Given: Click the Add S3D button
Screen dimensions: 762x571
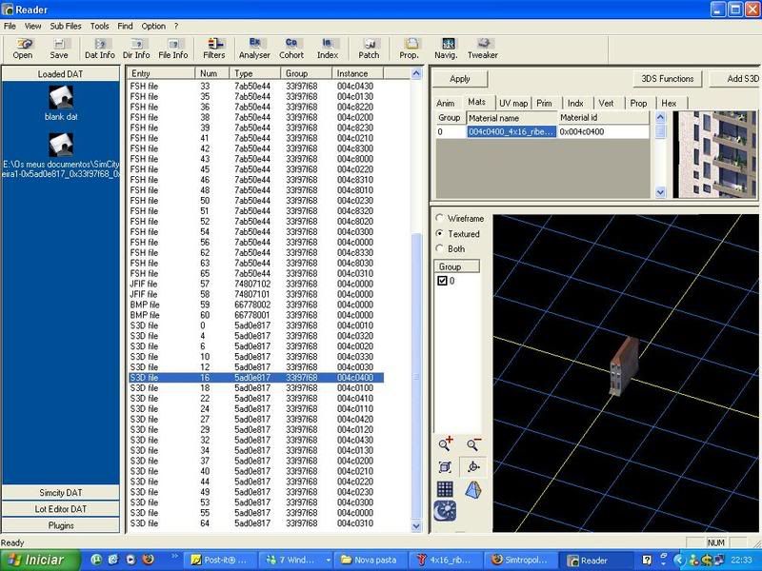Looking at the screenshot, I should [x=735, y=79].
